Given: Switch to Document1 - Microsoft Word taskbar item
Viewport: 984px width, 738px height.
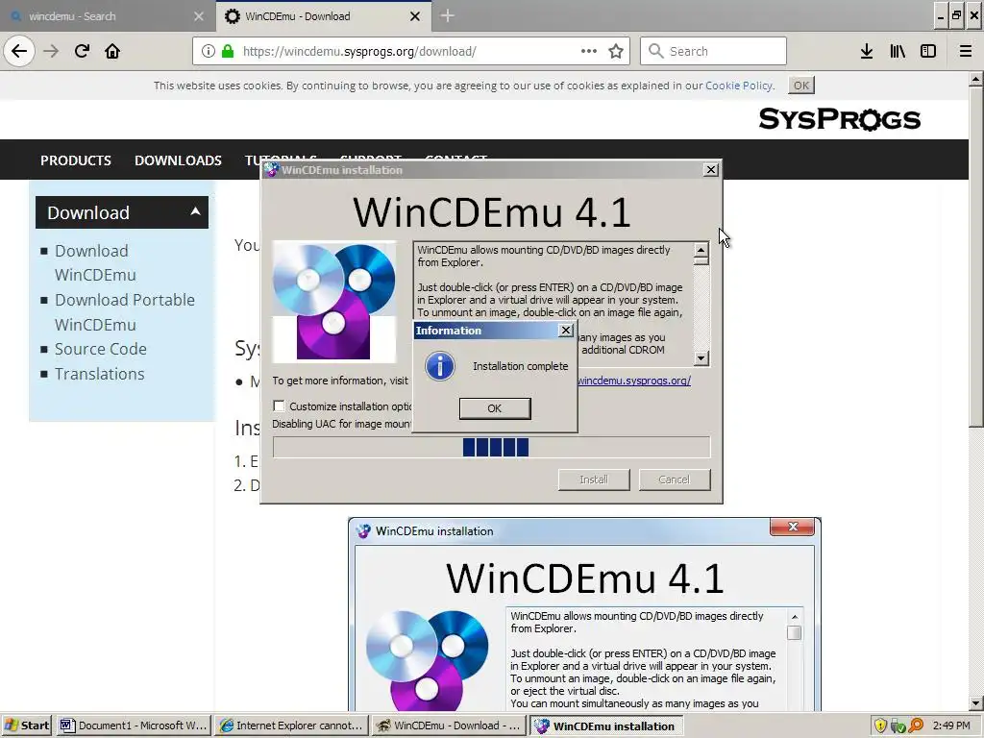Looking at the screenshot, I should 134,726.
